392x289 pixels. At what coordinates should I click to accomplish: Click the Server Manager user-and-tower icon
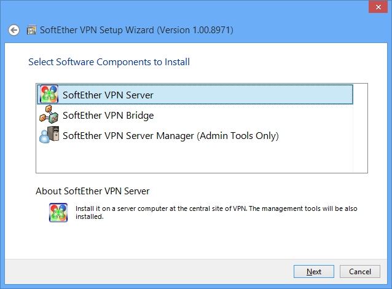tap(49, 135)
